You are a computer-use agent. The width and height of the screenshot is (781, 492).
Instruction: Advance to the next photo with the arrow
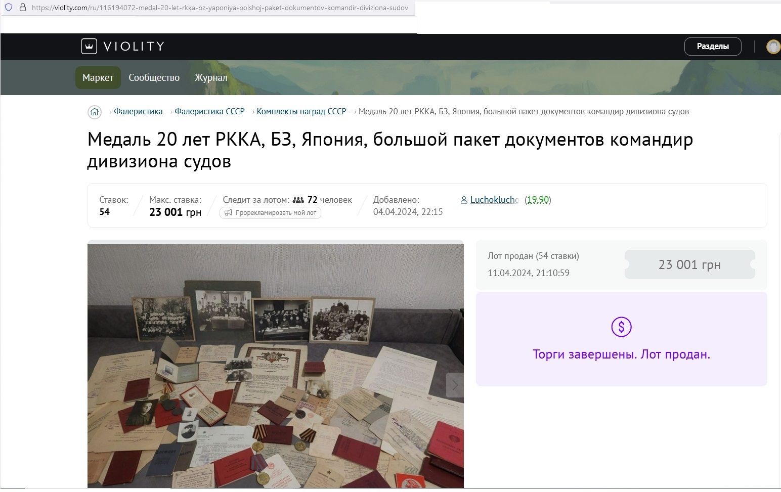455,385
